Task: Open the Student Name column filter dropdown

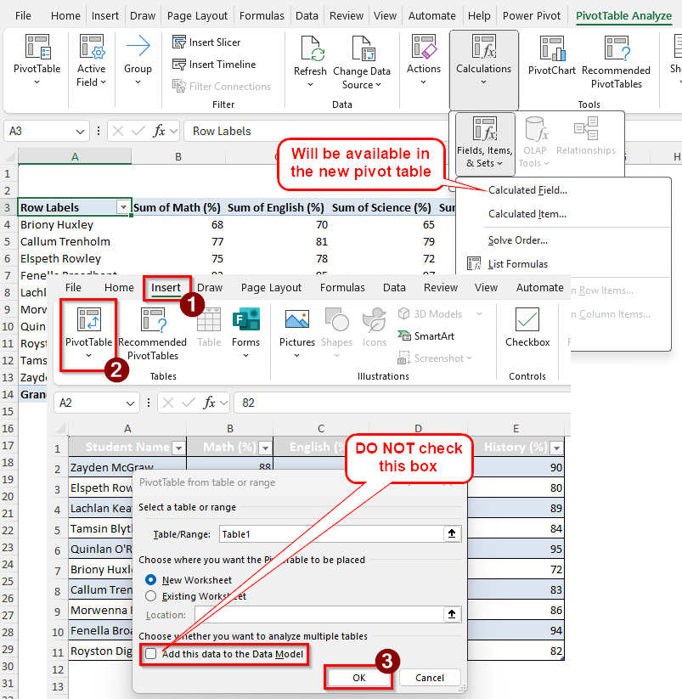Action: [x=178, y=448]
